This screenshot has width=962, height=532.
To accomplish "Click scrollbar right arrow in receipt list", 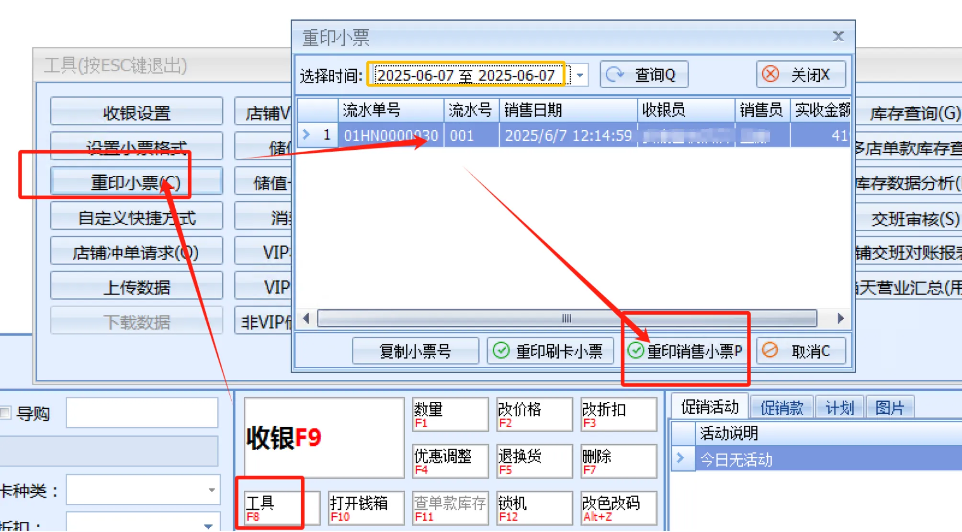I will point(840,318).
